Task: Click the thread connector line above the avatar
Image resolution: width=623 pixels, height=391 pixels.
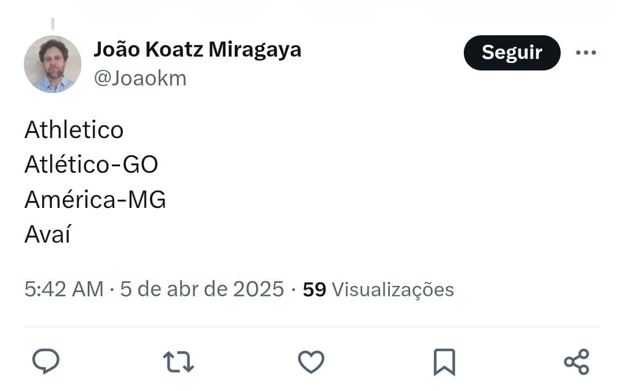Action: click(52, 24)
